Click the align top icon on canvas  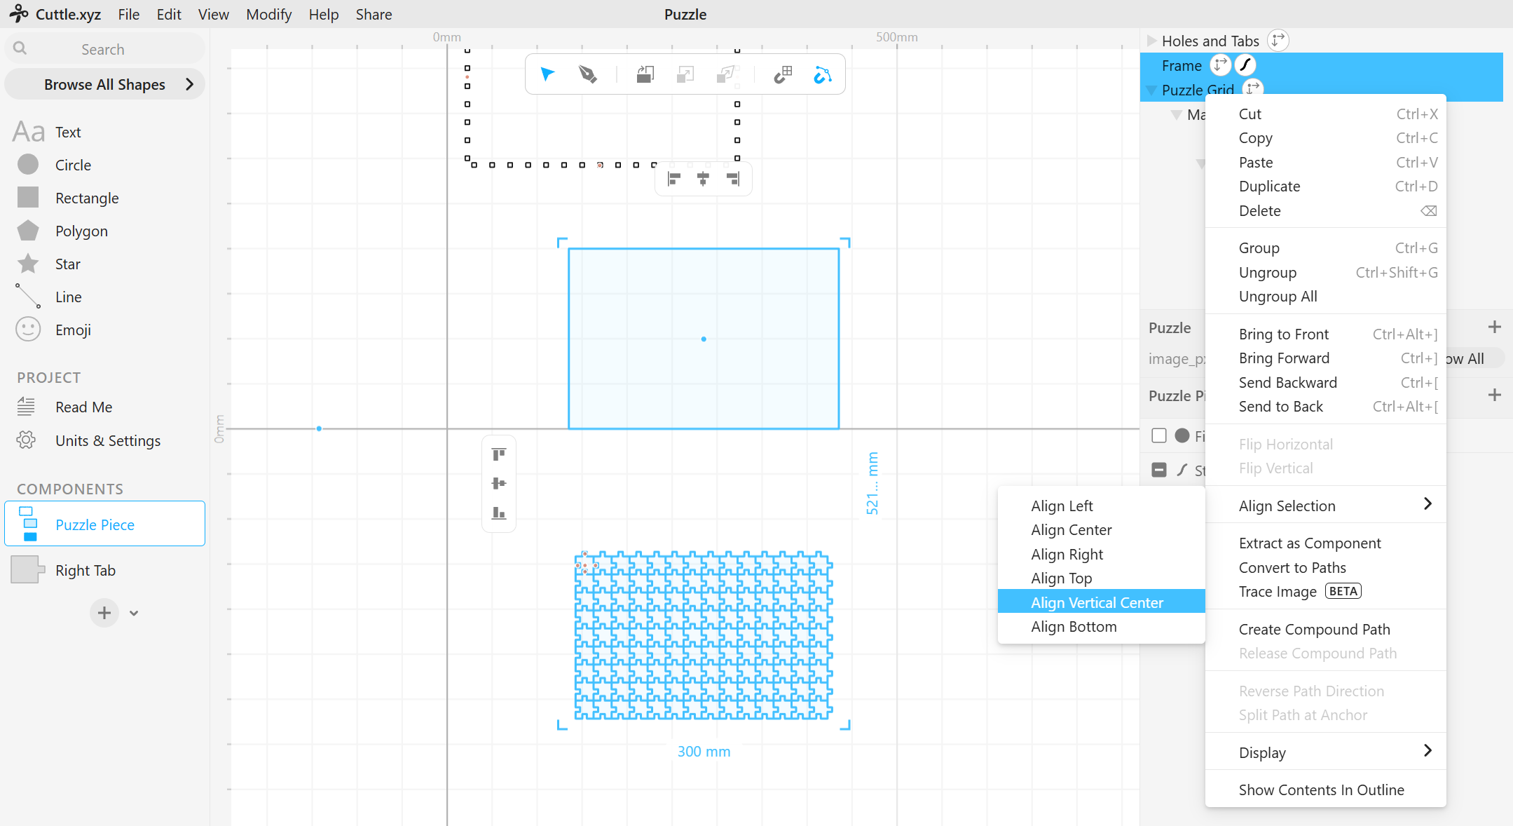499,454
